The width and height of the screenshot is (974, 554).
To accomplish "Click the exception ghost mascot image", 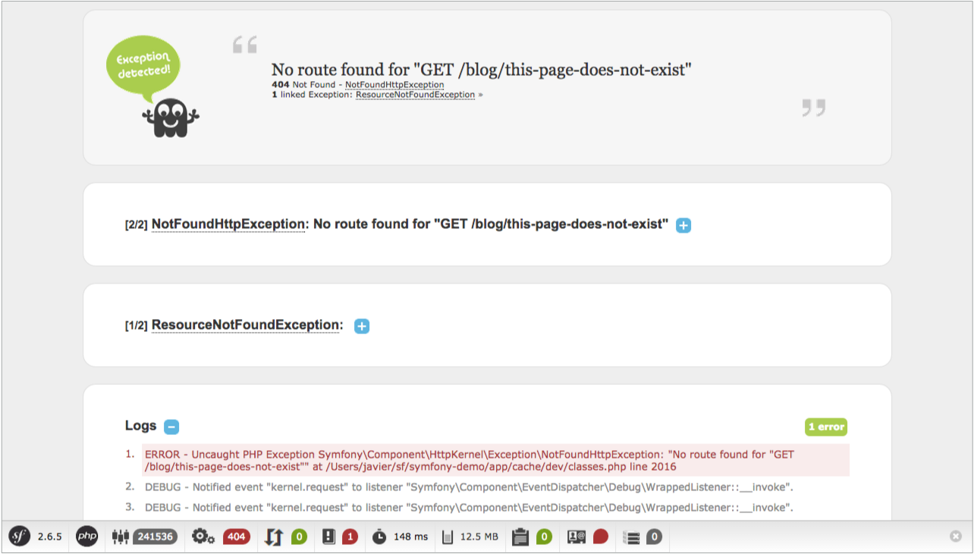I will coord(171,117).
